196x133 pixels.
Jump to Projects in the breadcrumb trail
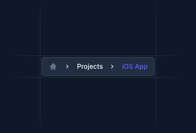pyautogui.click(x=90, y=66)
